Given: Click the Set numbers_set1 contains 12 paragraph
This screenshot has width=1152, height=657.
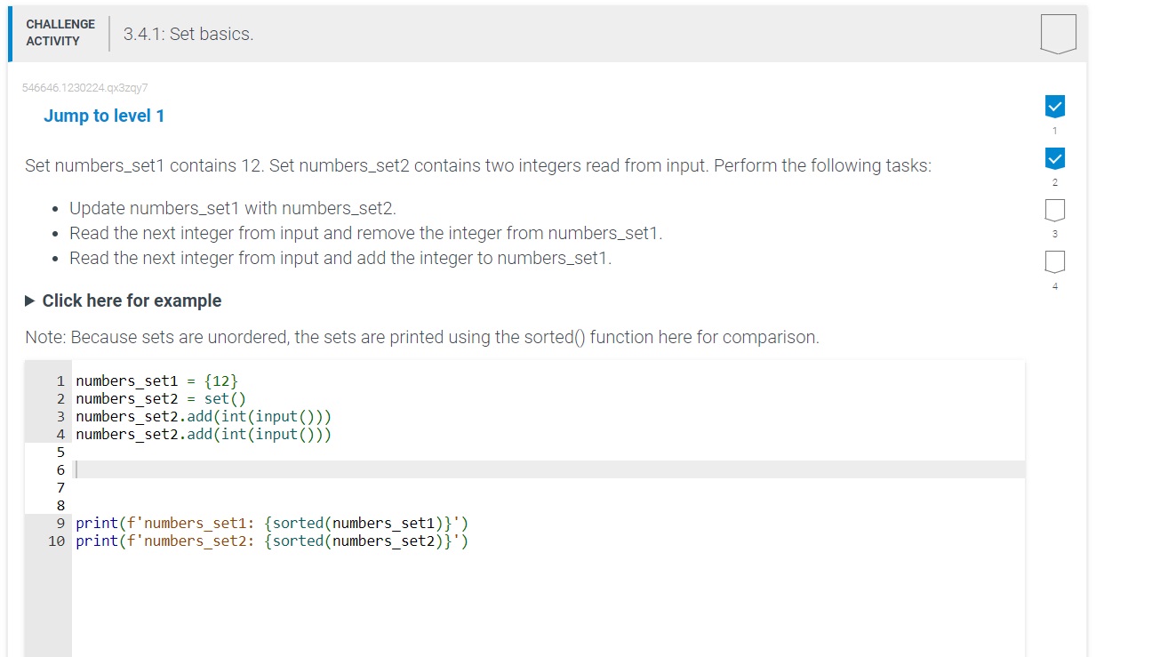Looking at the screenshot, I should pos(478,165).
